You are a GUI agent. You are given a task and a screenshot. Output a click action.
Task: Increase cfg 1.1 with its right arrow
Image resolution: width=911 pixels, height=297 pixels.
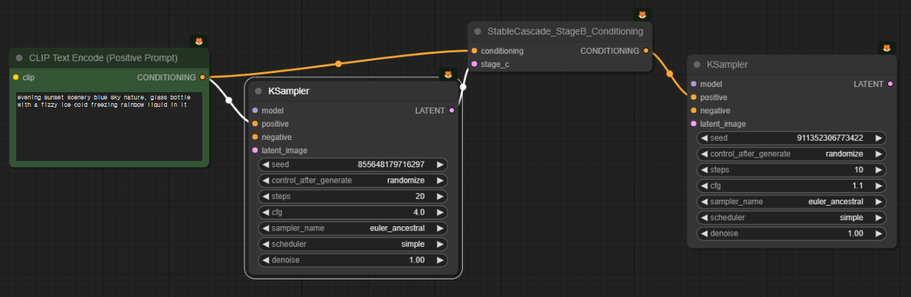point(879,186)
